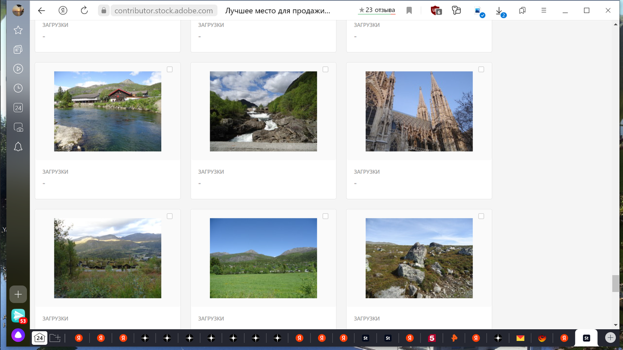Open a new tab with the plus button
Viewport: 623px width, 350px height.
tap(610, 338)
